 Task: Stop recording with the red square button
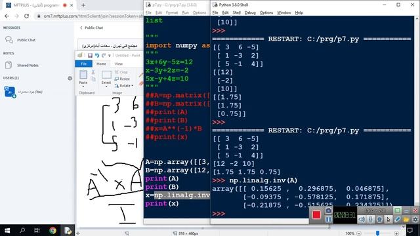[316, 215]
